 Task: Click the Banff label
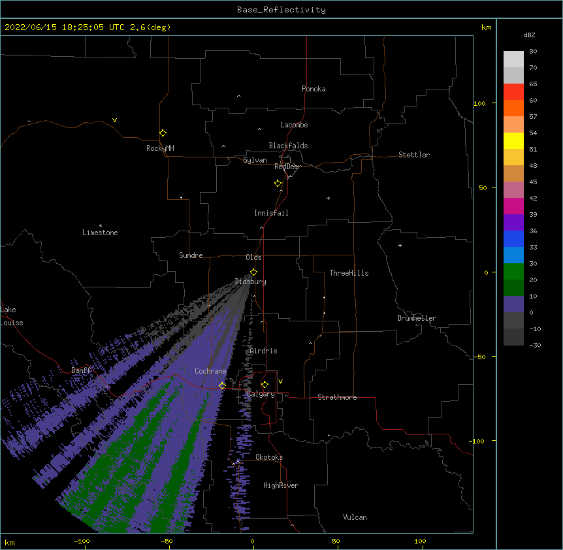coord(81,370)
